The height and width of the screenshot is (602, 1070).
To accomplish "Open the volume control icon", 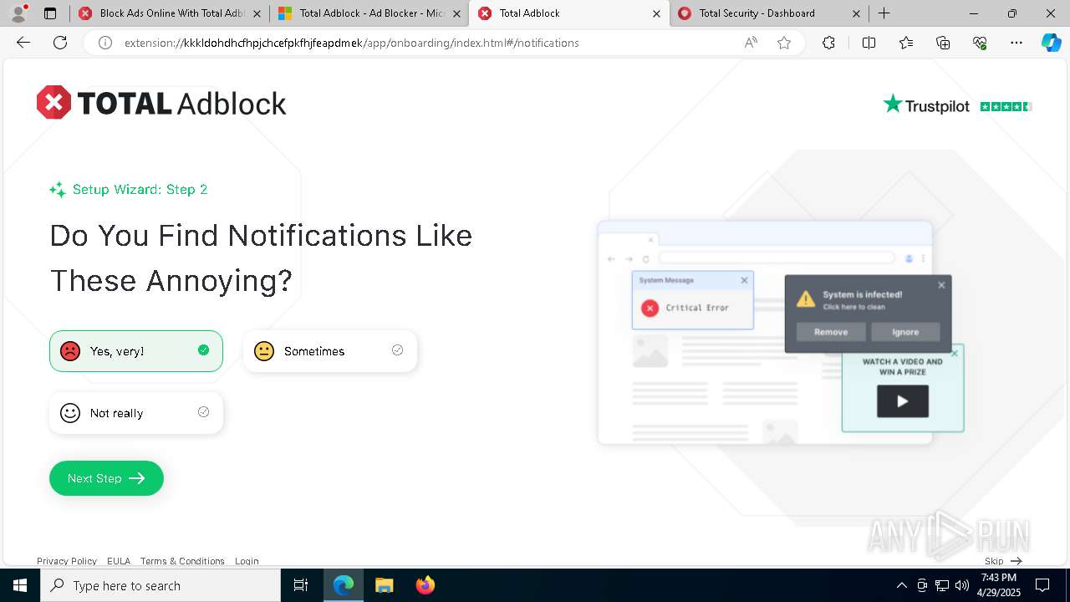I will [x=961, y=585].
